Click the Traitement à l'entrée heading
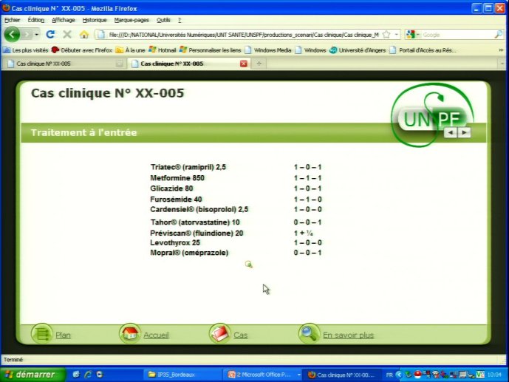509x382 pixels. (83, 132)
